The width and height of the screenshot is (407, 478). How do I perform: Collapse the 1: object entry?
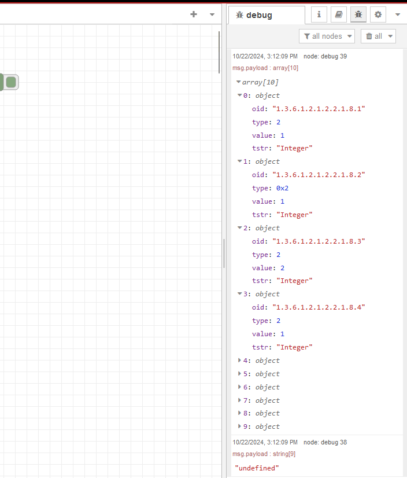coord(239,161)
